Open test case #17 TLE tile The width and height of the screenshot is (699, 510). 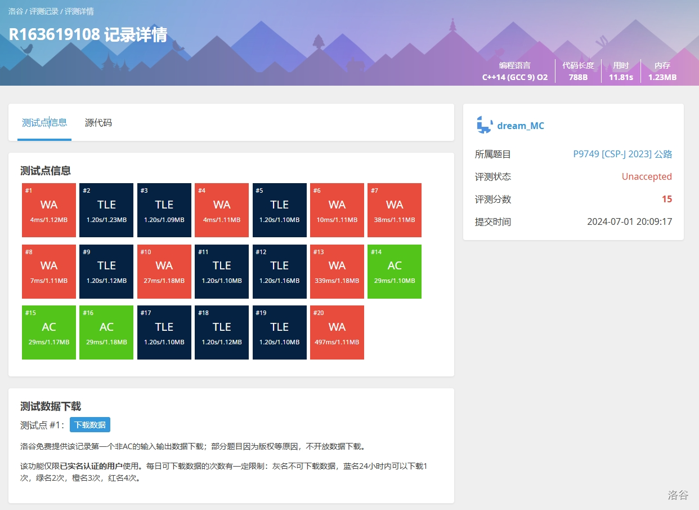[164, 332]
